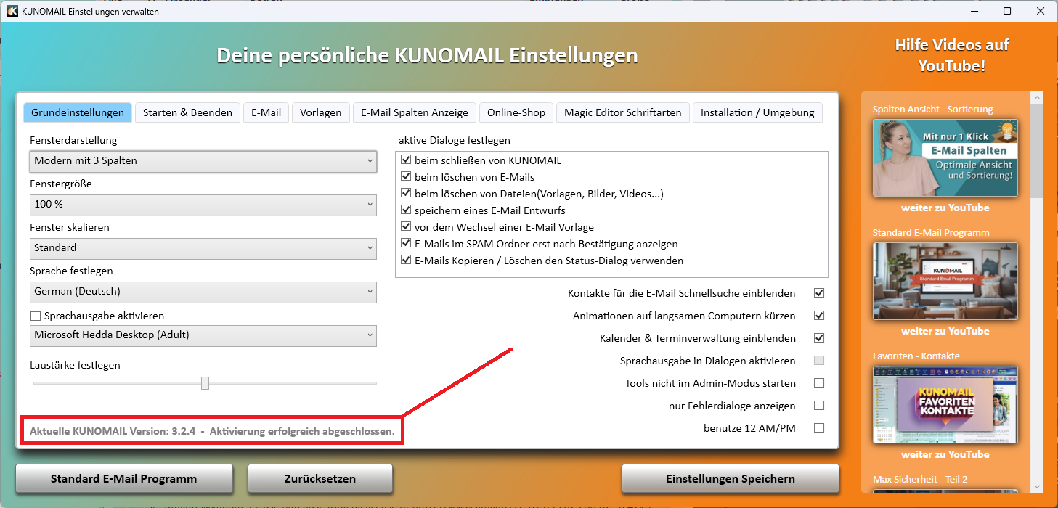Switch to Grundeinstellungen tab
1058x508 pixels.
[78, 112]
